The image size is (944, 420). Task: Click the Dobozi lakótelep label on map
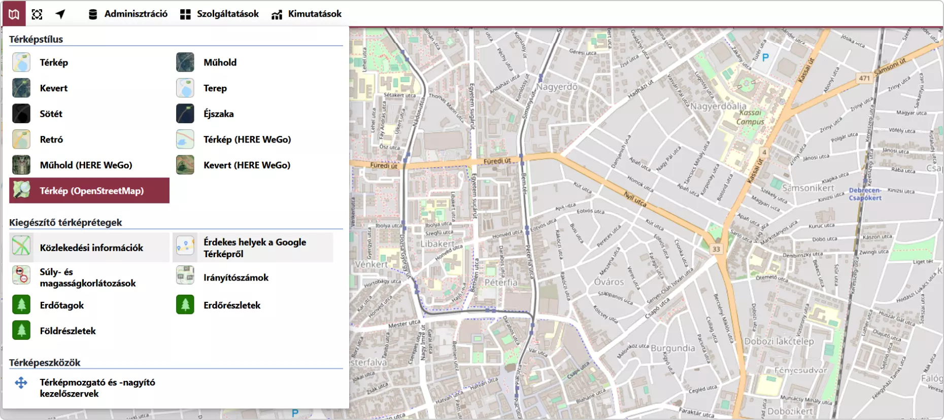[x=779, y=341]
